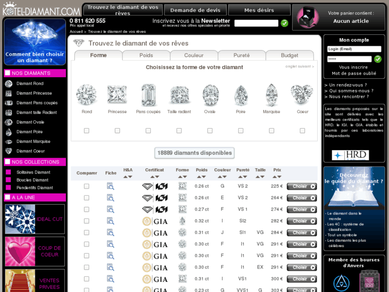This screenshot has width=389, height=292.
Task: Select the Ovale diamond shape image
Action: [x=210, y=95]
